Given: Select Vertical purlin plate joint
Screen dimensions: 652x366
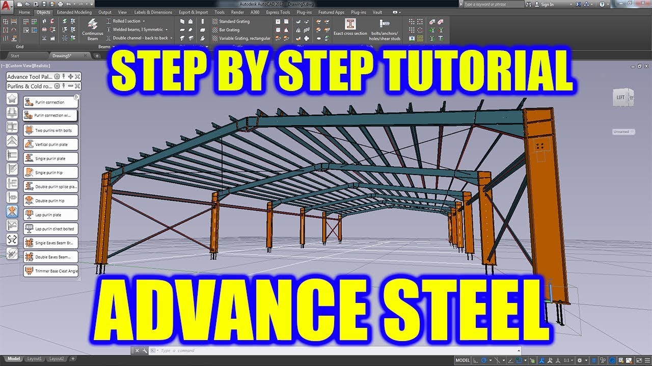Looking at the screenshot, I should click(x=50, y=144).
